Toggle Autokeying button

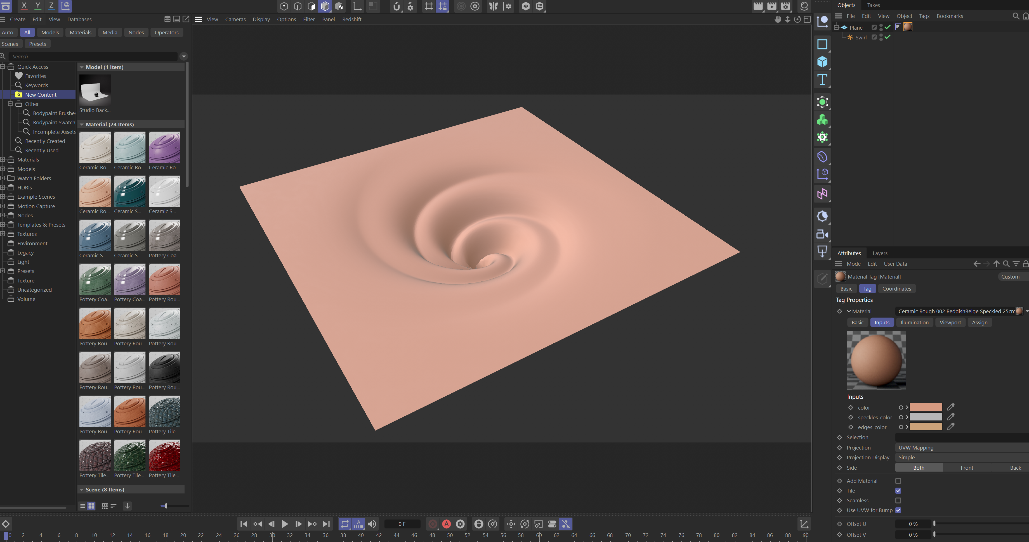click(447, 524)
